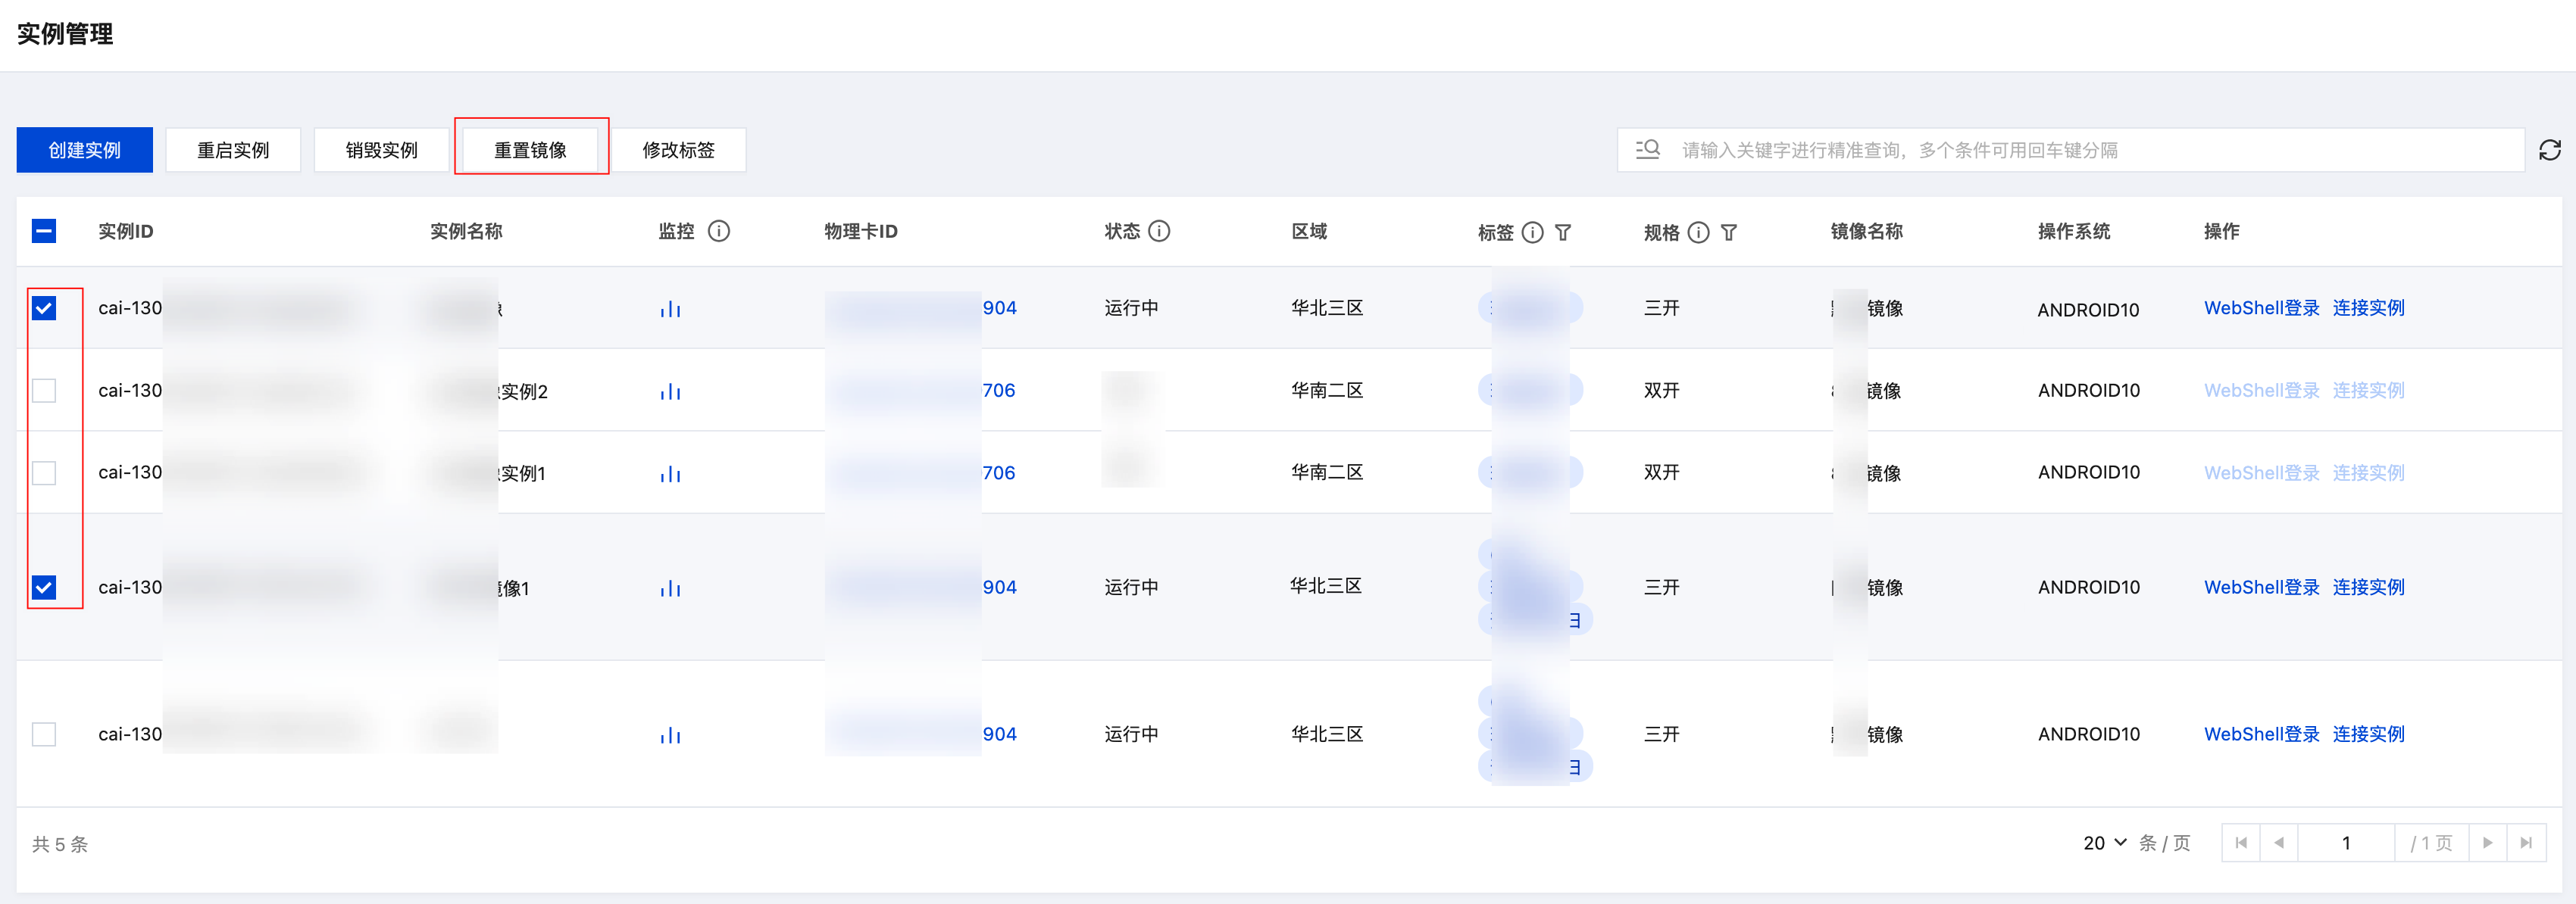Viewport: 2576px width, 904px height.
Task: Click the 创建实例 button
Action: 85,150
